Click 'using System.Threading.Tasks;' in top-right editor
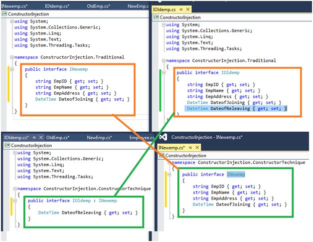Screen dimensions: 313x242 coord(204,48)
